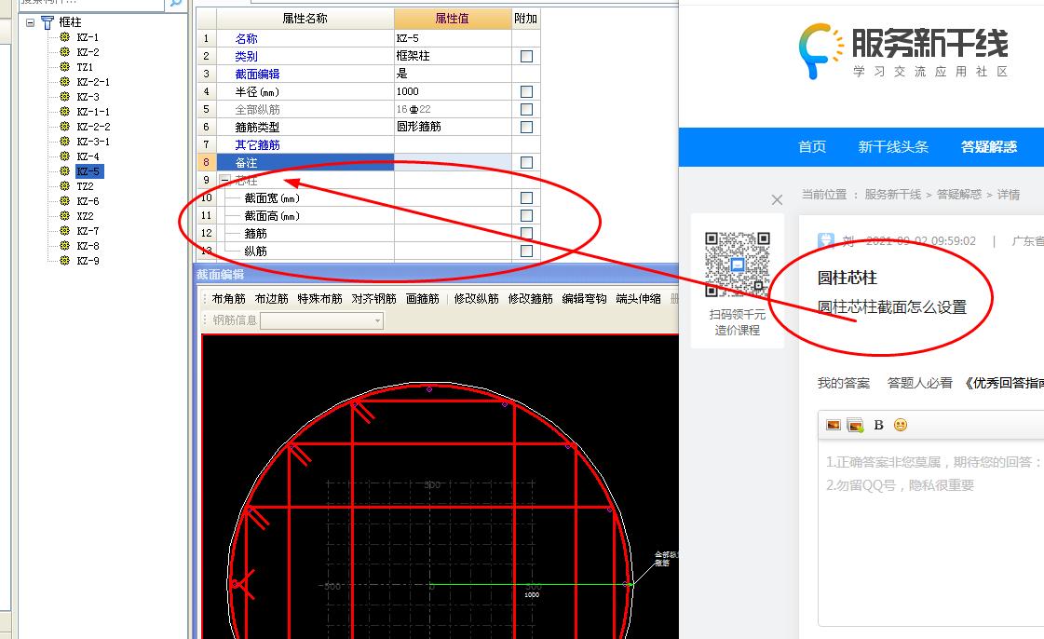Viewport: 1044px width, 639px height.
Task: Click the gear icon beside KZ-9
Action: (64, 260)
